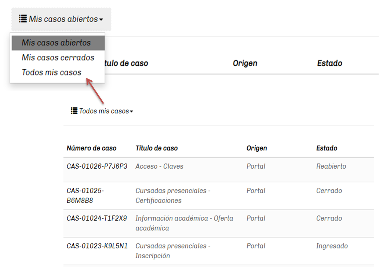
Task: Expand the 'Todos mis casos' view selector
Action: click(102, 111)
